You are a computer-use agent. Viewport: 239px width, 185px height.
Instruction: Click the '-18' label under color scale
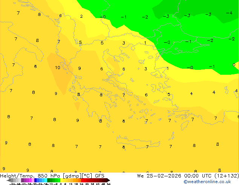click(x=44, y=184)
